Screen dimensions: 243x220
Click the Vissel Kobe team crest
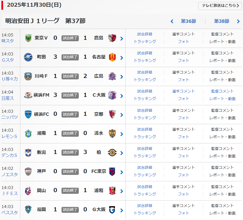pos(28,171)
